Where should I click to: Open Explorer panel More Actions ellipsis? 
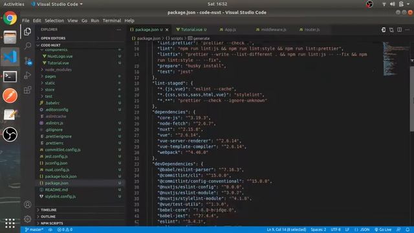click(118, 30)
